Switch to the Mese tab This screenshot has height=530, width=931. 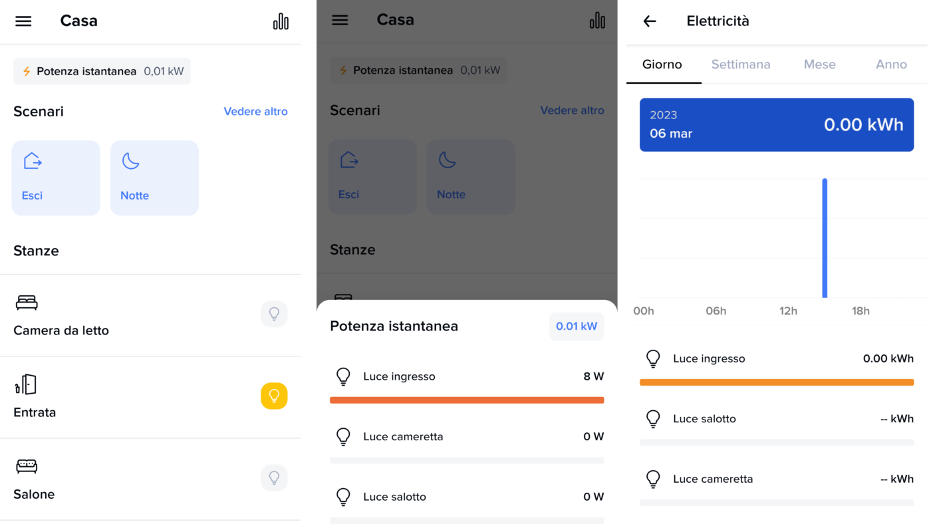[x=819, y=65]
